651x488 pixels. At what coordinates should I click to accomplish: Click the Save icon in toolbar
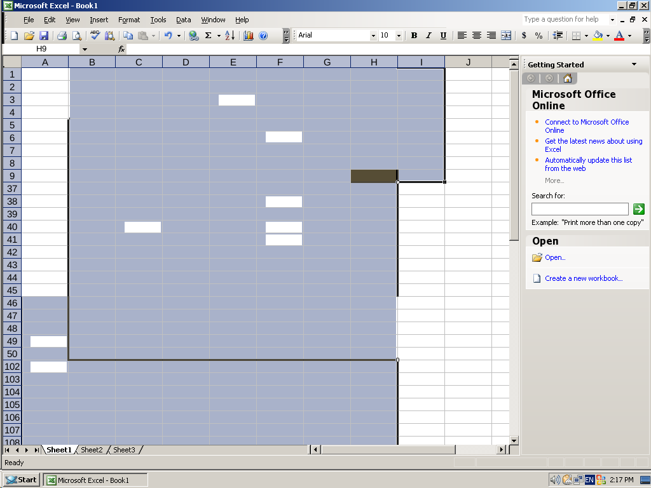pos(44,36)
